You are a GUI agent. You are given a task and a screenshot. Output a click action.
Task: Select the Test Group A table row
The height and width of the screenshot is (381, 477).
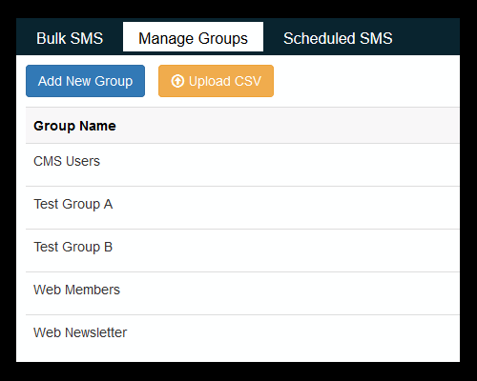point(242,208)
